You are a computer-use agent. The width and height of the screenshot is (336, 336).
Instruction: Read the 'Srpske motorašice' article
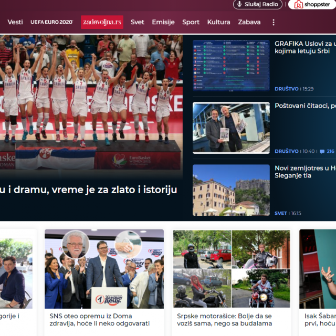pos(224,320)
